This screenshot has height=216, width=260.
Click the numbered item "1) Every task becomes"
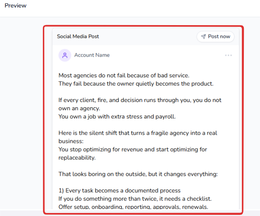pyautogui.click(x=119, y=190)
